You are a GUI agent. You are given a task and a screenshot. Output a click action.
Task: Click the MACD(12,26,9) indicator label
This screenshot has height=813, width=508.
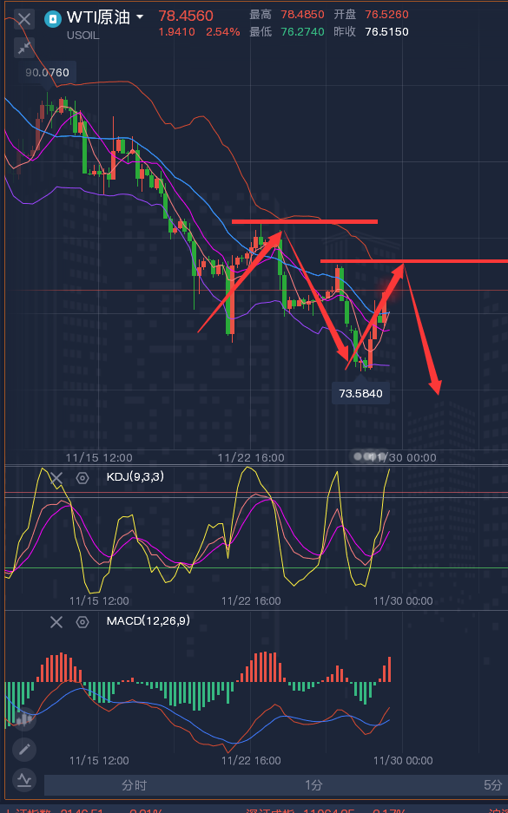click(148, 620)
